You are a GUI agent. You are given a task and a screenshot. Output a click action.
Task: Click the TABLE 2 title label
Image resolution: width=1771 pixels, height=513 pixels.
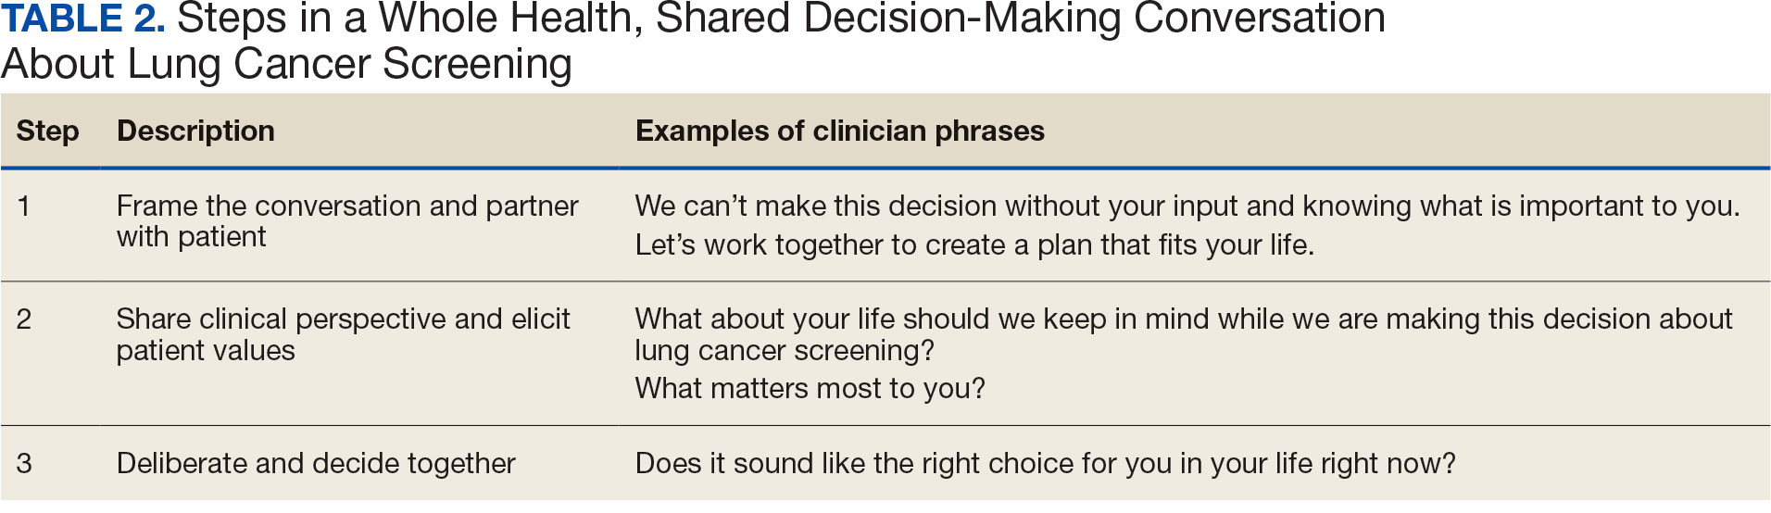[83, 19]
